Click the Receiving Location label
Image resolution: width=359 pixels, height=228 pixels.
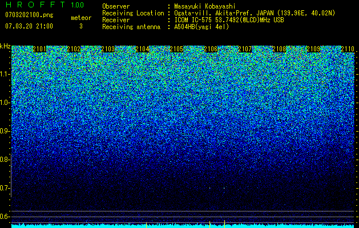(x=133, y=13)
